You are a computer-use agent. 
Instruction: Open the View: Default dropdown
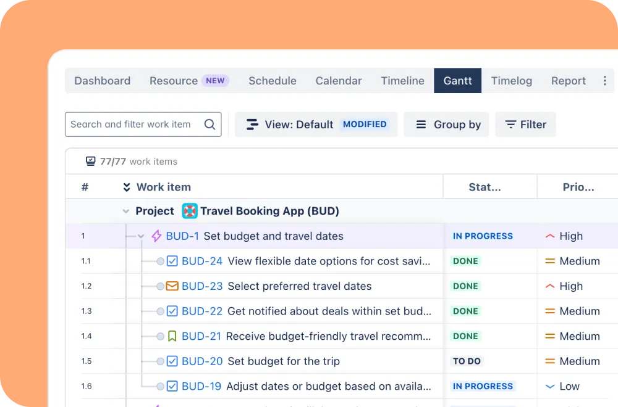(316, 125)
